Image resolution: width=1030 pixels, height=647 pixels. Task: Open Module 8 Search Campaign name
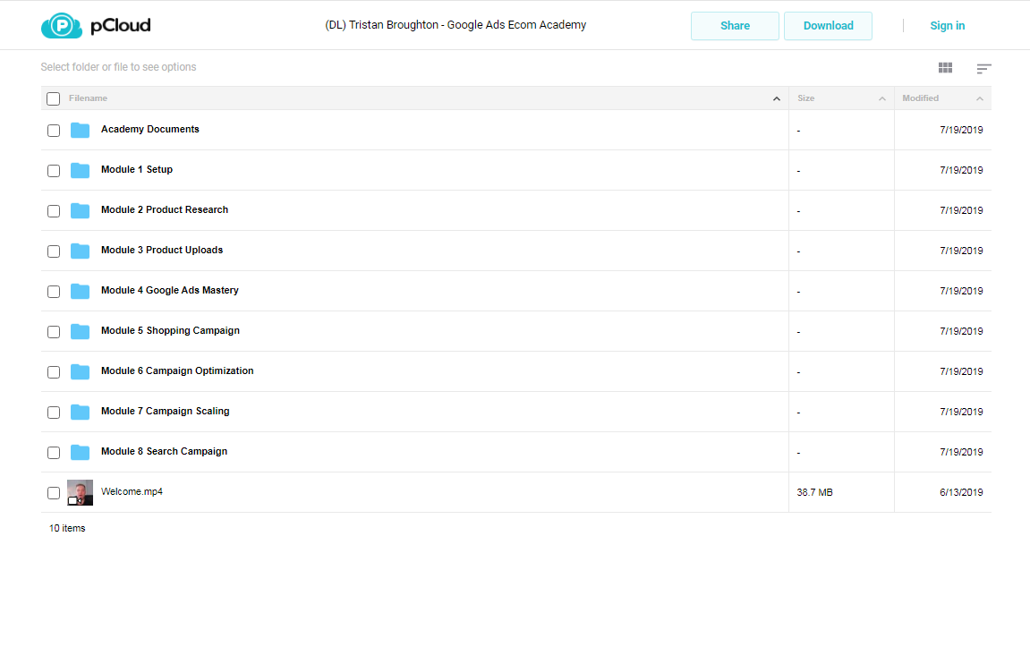coord(165,451)
